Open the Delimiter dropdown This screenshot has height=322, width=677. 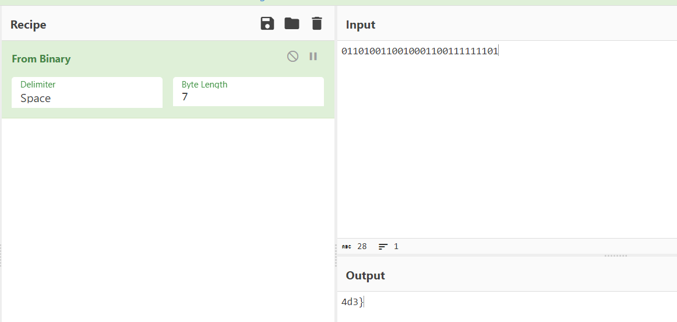(87, 93)
